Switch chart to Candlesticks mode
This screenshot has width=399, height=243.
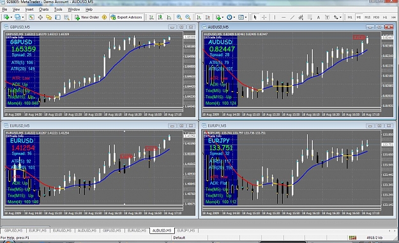click(x=160, y=17)
